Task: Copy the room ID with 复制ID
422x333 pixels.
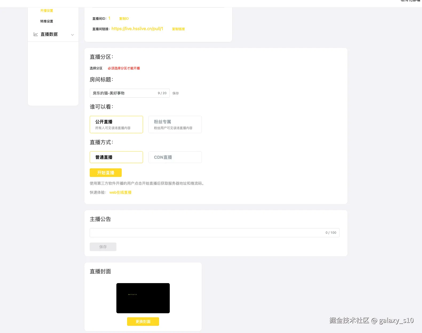Action: click(124, 19)
